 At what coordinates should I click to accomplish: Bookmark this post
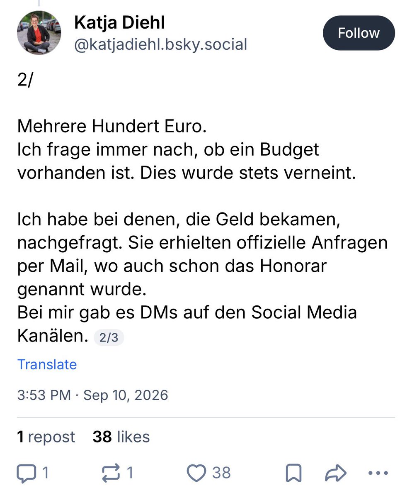coord(294,473)
